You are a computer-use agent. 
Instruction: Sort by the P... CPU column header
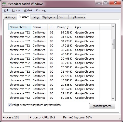click(x=52, y=27)
